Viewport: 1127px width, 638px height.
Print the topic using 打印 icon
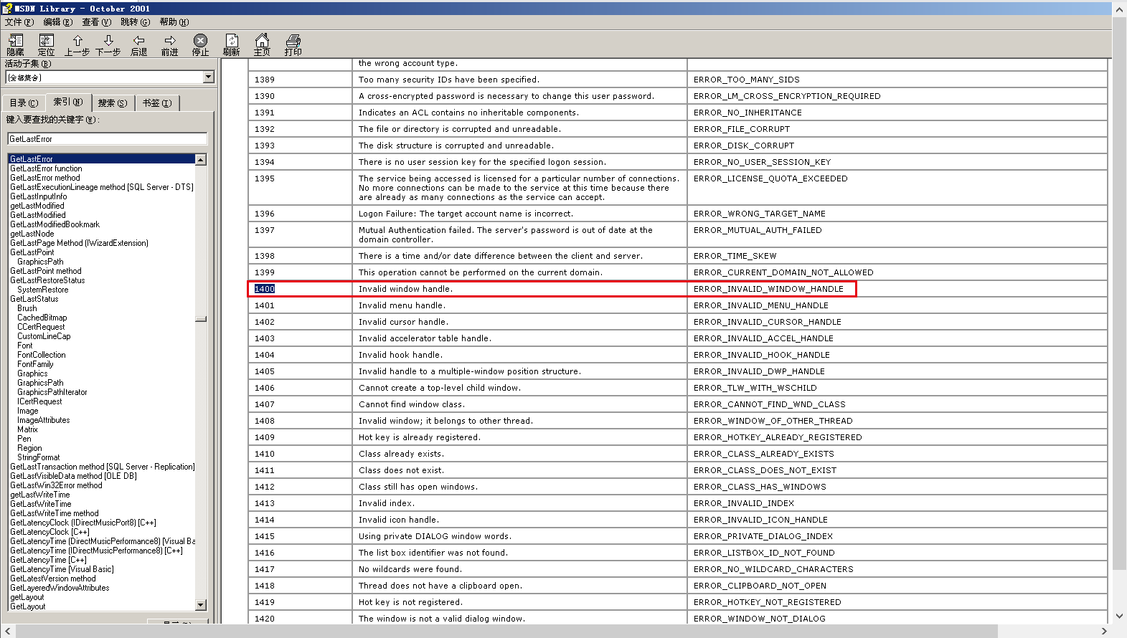pyautogui.click(x=293, y=44)
